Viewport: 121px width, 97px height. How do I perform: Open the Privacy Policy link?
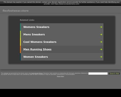[x=60, y=77]
